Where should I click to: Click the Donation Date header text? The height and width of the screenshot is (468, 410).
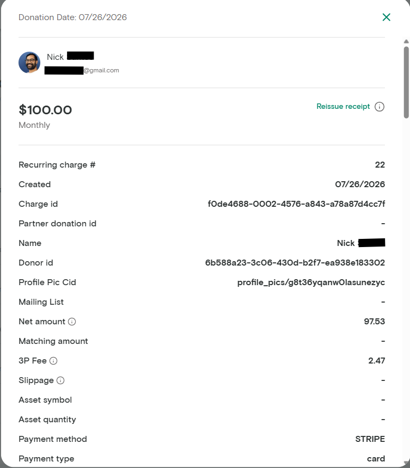click(72, 17)
